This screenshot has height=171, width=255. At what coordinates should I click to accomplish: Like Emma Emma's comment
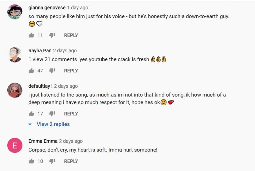tap(31, 161)
